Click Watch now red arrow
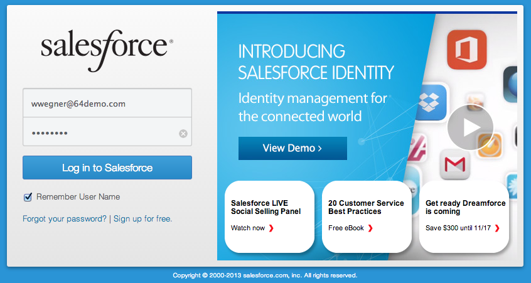The width and height of the screenshot is (531, 283). point(271,228)
